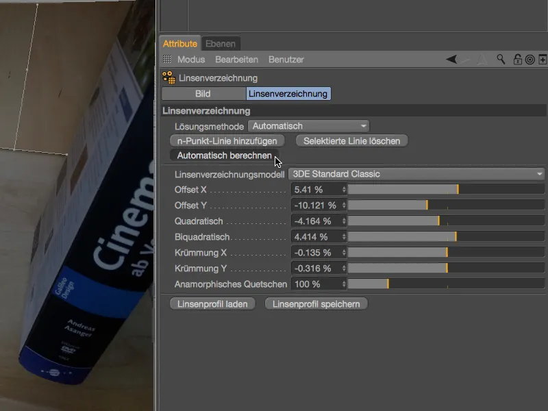The height and width of the screenshot is (411, 548).
Task: Select the Bild tab
Action: point(203,94)
